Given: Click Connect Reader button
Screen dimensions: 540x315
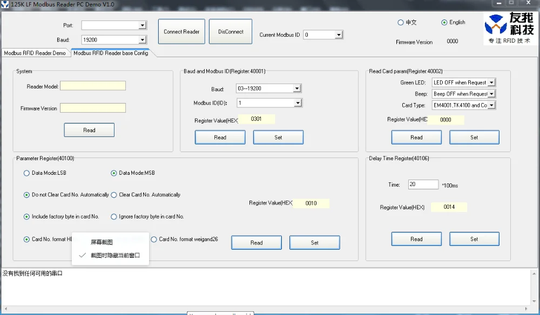Looking at the screenshot, I should point(181,32).
